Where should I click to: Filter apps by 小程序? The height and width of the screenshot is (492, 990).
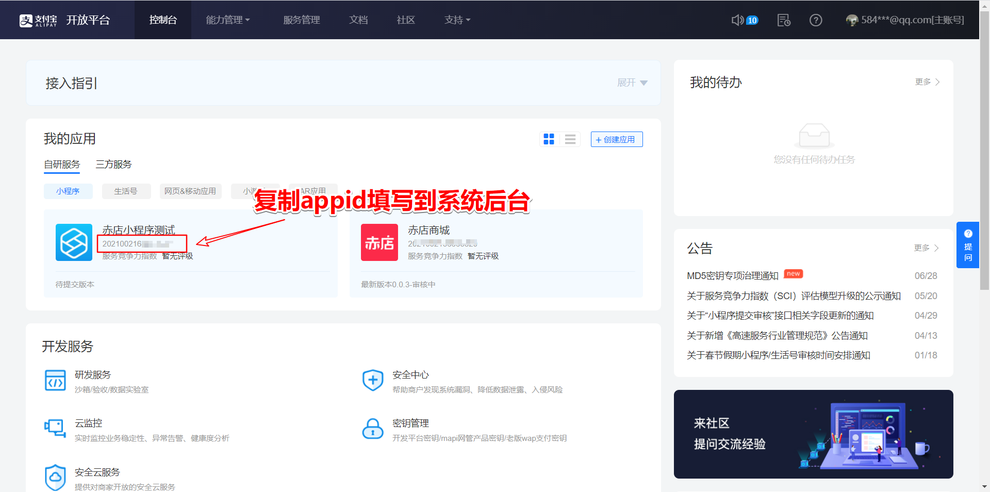[68, 191]
